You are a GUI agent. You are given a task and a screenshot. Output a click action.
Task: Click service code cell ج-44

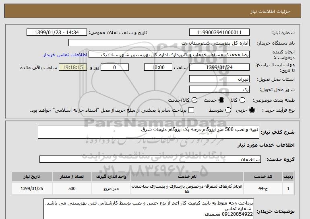263,188
